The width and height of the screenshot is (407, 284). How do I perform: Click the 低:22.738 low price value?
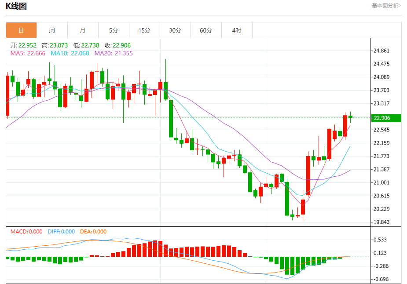(x=86, y=45)
